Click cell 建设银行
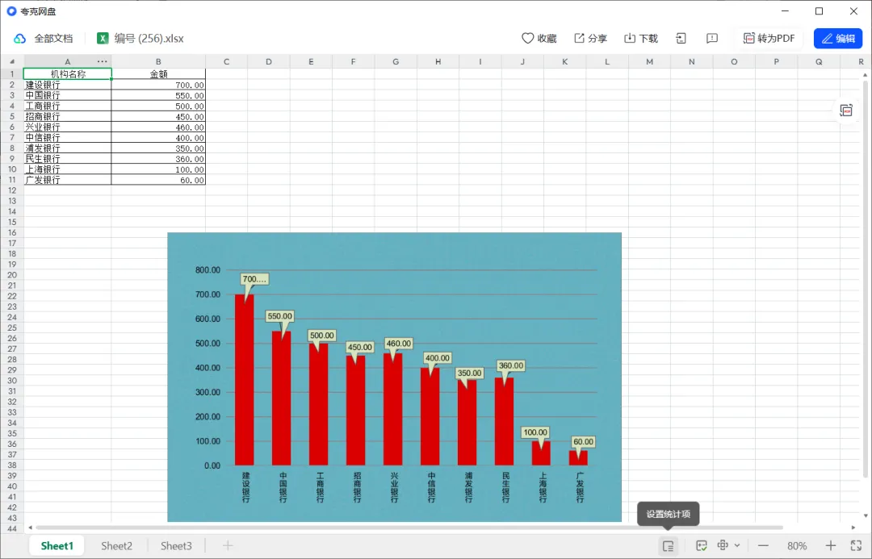The width and height of the screenshot is (872, 559). click(68, 85)
